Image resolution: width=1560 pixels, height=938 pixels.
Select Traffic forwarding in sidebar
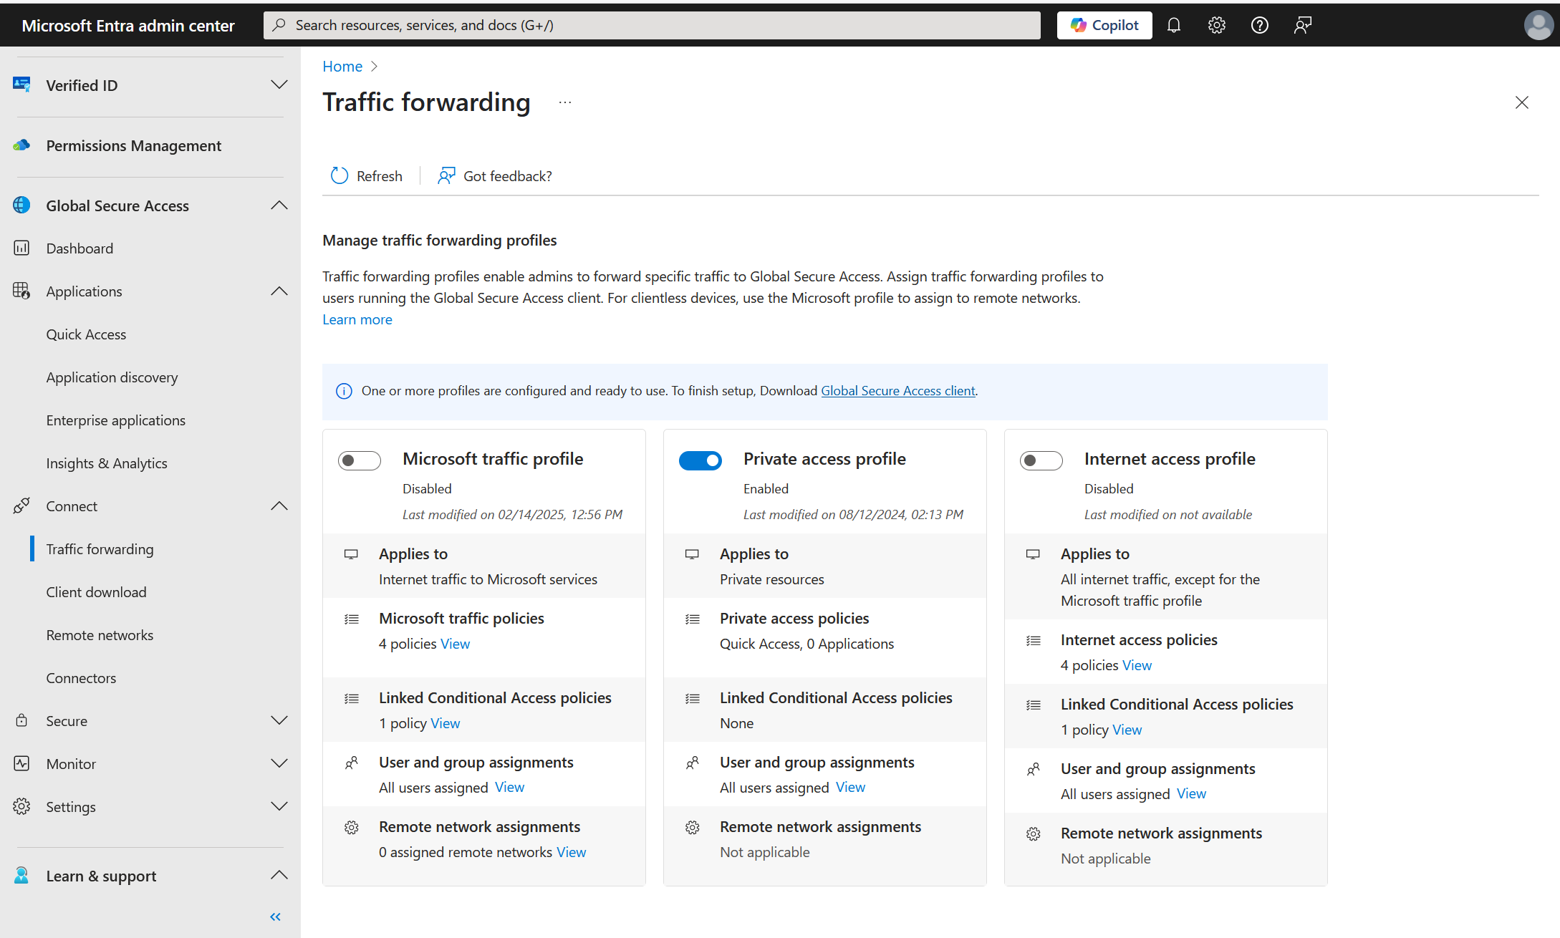click(x=100, y=549)
